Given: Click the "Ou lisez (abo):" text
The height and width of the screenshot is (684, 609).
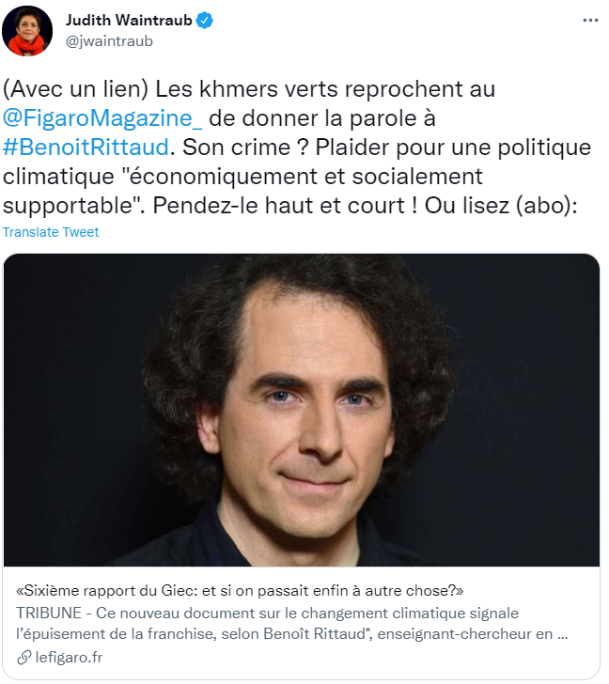Looking at the screenshot, I should pyautogui.click(x=501, y=206).
